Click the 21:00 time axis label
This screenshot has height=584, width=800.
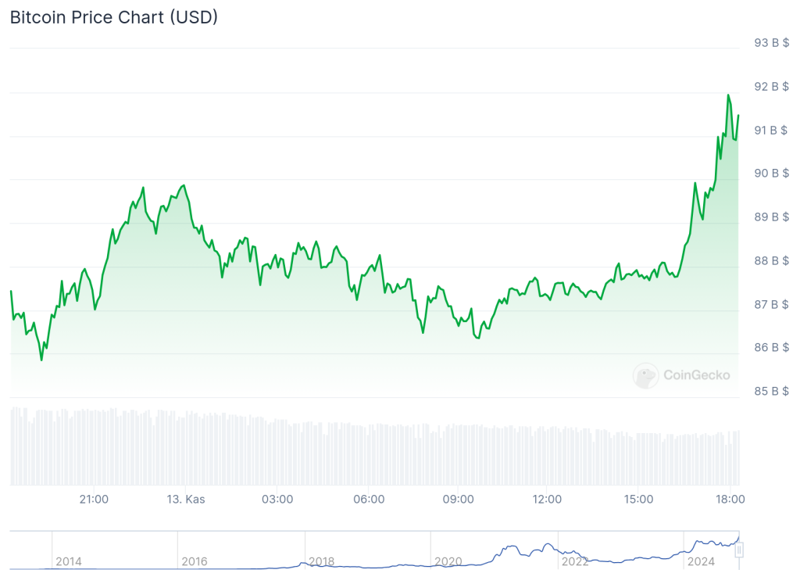94,500
